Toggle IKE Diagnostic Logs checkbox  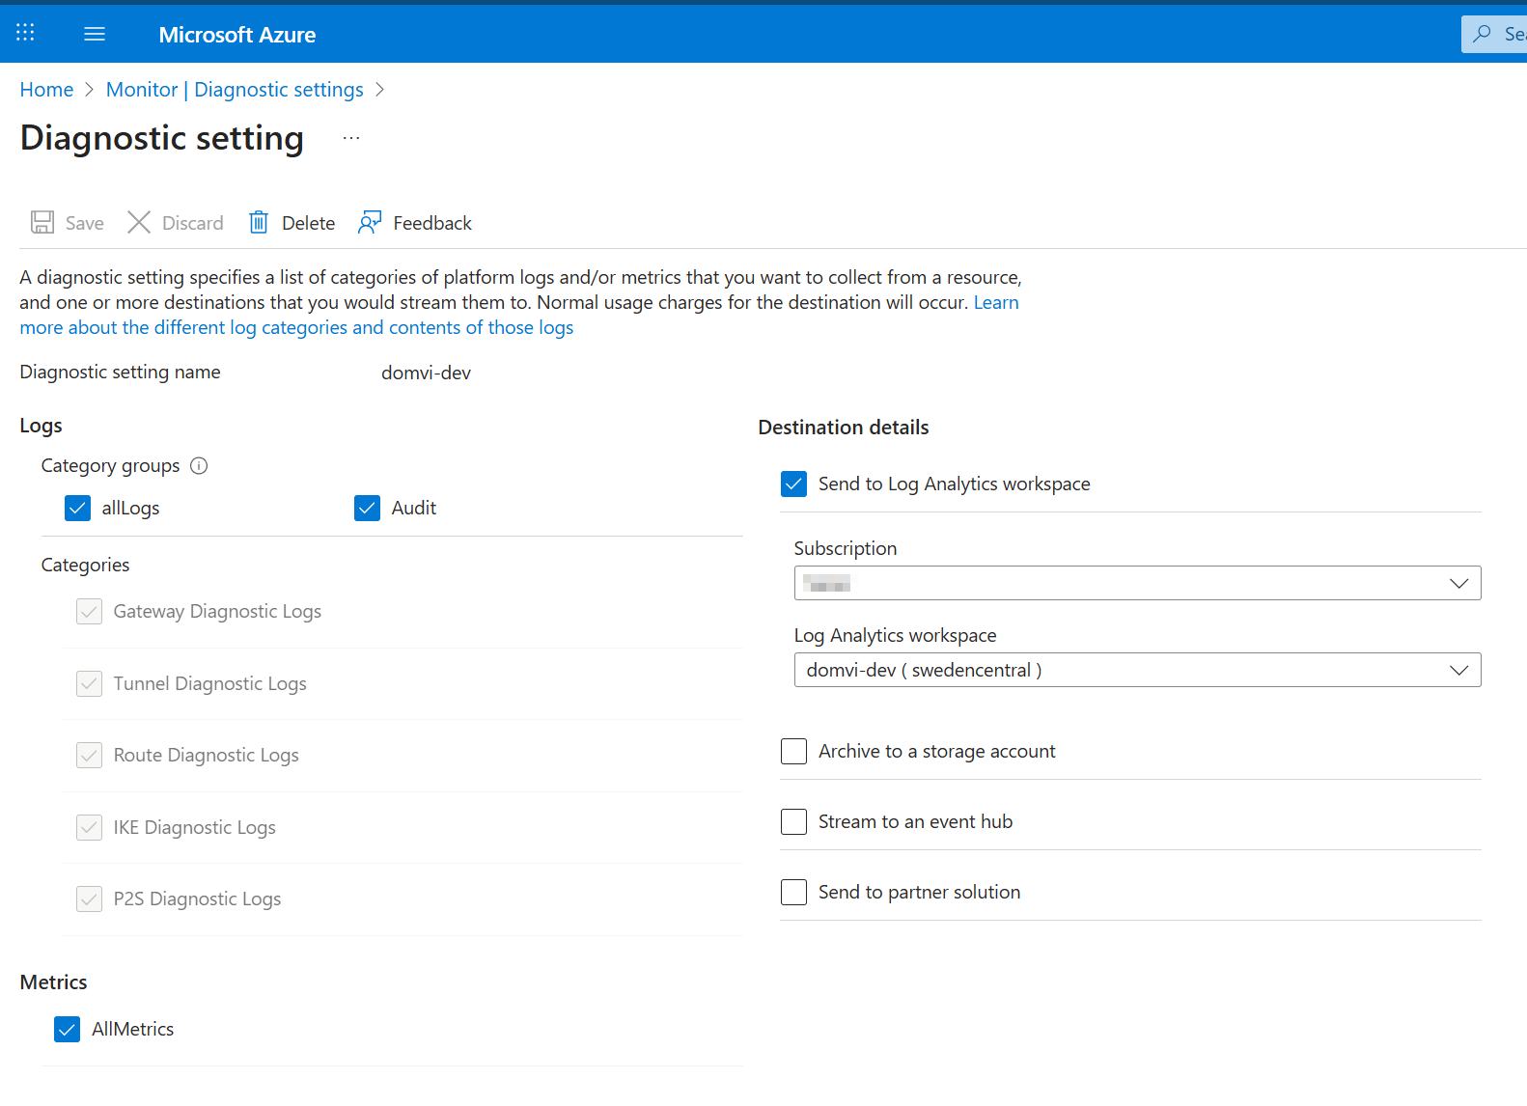[x=89, y=827]
